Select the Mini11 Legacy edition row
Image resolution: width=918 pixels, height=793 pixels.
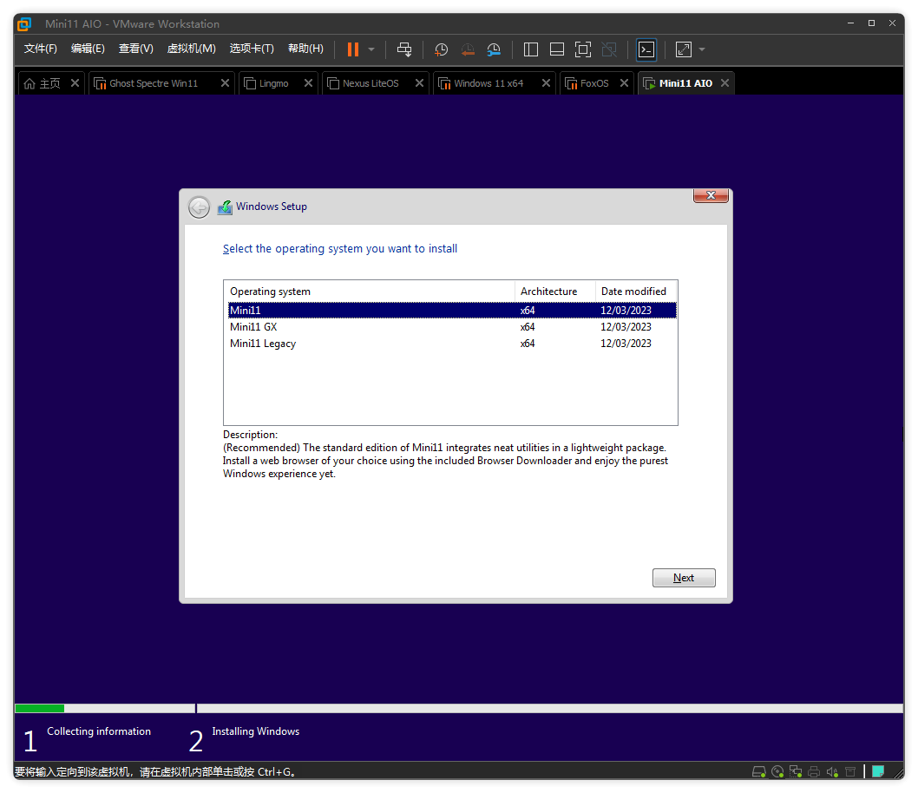263,344
